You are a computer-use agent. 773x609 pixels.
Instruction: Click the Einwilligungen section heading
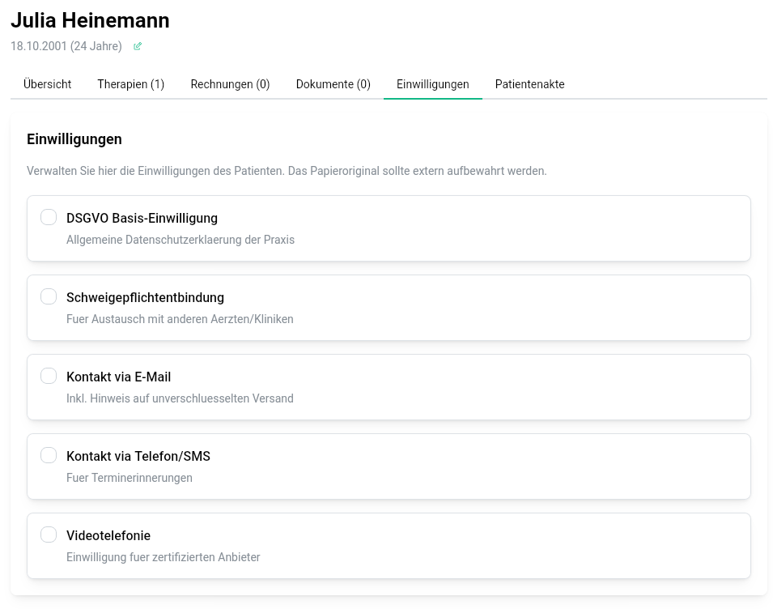(x=74, y=139)
